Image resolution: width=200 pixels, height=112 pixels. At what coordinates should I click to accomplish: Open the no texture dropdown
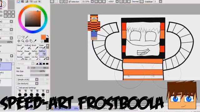(x=37, y=83)
